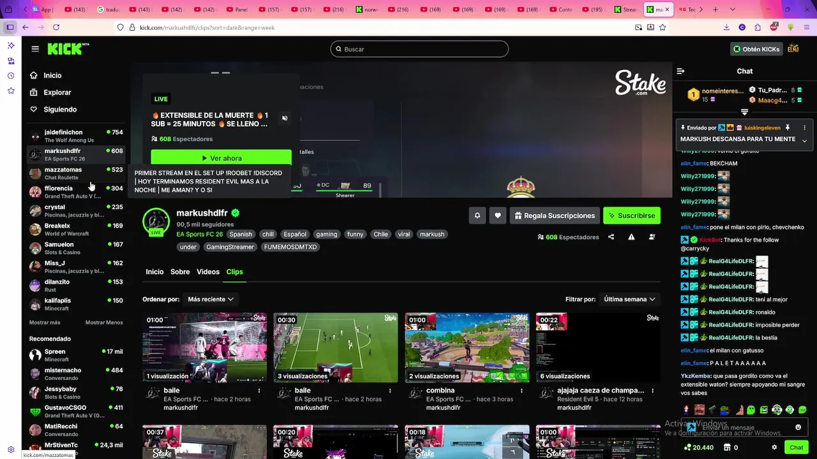Open mazzatomas channel in sidebar
This screenshot has width=817, height=459.
pos(76,173)
